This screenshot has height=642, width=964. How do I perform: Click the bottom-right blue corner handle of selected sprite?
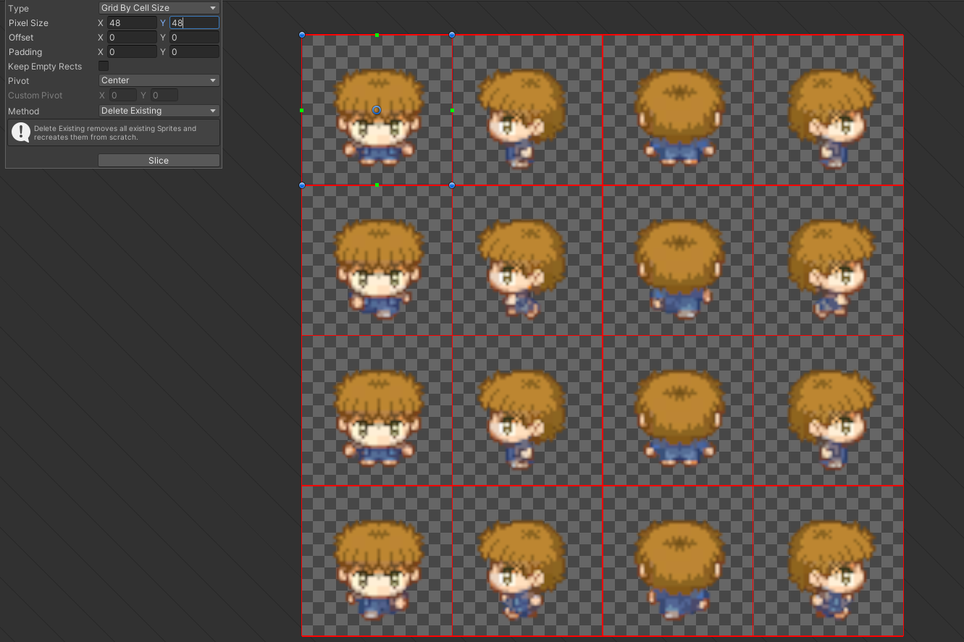(x=452, y=185)
